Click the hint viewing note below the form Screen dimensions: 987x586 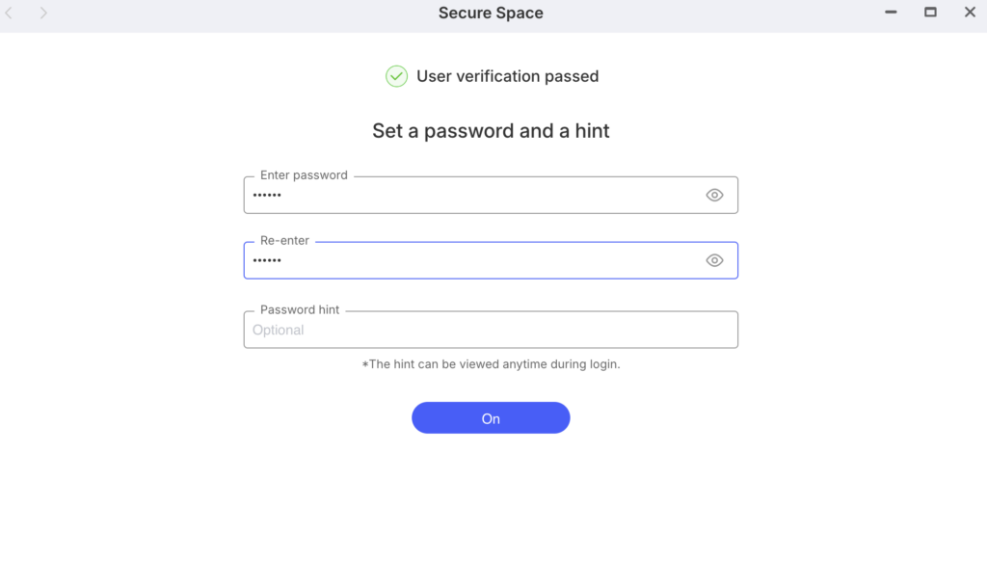click(x=491, y=364)
